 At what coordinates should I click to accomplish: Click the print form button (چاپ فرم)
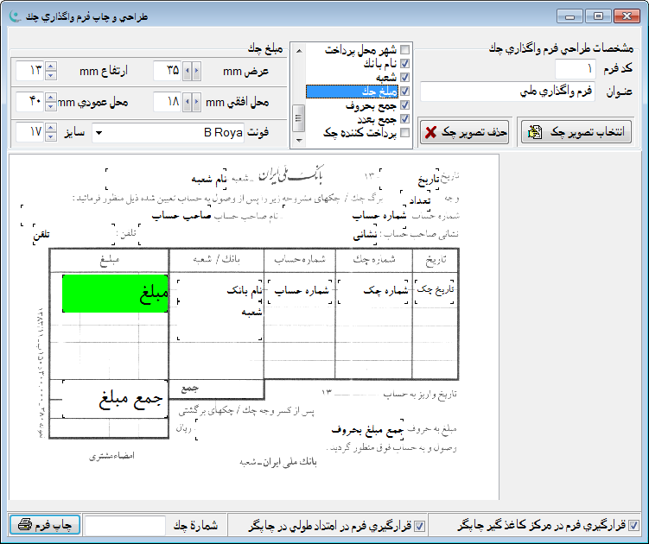(45, 525)
